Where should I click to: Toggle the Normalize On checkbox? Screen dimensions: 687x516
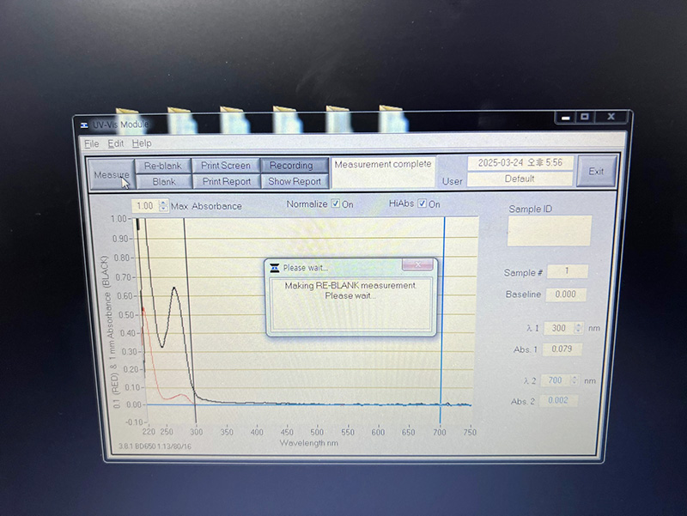(336, 204)
